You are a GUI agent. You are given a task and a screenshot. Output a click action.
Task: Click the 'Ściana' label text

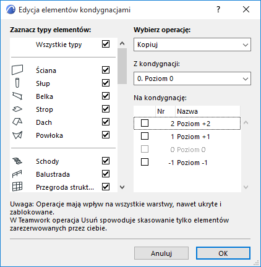point(46,70)
